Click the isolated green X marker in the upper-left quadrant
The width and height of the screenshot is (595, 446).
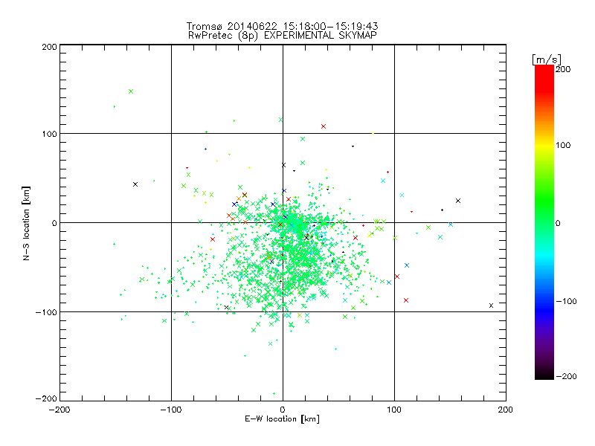click(x=131, y=91)
